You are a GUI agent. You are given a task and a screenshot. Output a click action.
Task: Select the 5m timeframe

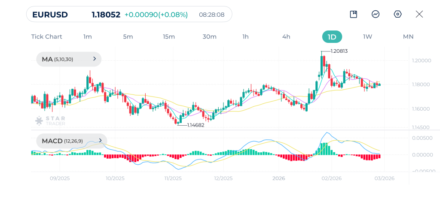pyautogui.click(x=128, y=36)
